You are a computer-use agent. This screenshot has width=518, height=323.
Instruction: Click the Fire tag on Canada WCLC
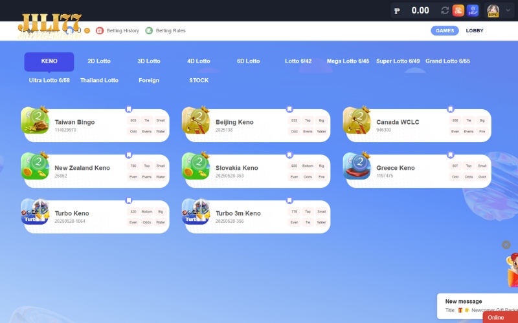click(482, 131)
